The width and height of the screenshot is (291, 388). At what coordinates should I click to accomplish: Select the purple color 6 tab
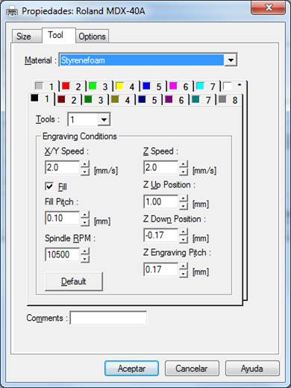coord(175,100)
